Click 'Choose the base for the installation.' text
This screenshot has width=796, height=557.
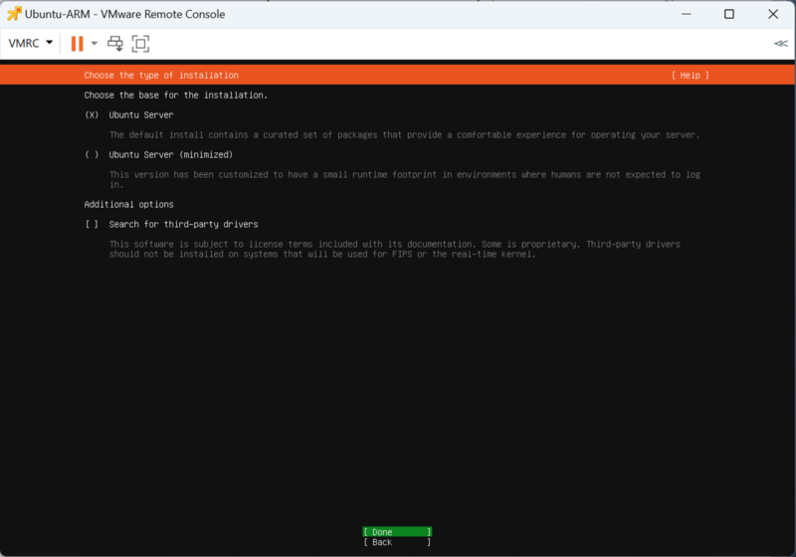coord(176,94)
